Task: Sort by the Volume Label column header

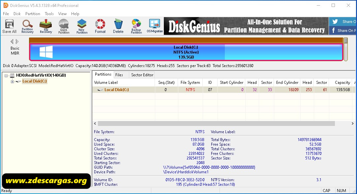Action: [x=124, y=83]
